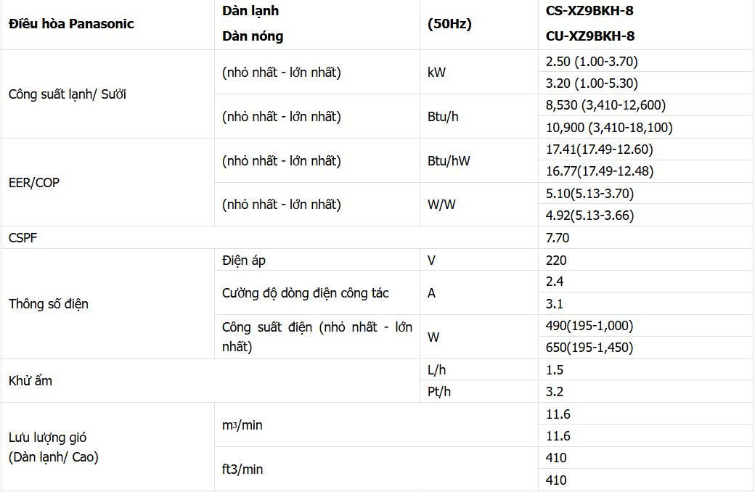This screenshot has height=492, width=755.
Task: Click the "Thông số điện" row label
Action: tap(49, 303)
